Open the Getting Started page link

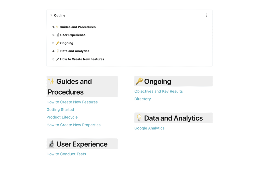click(x=60, y=110)
